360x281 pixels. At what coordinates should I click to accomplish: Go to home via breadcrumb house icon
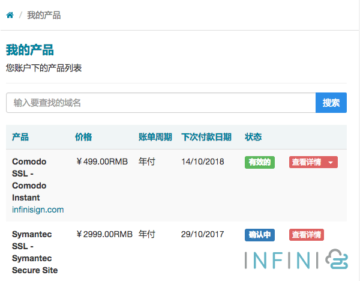pos(10,15)
